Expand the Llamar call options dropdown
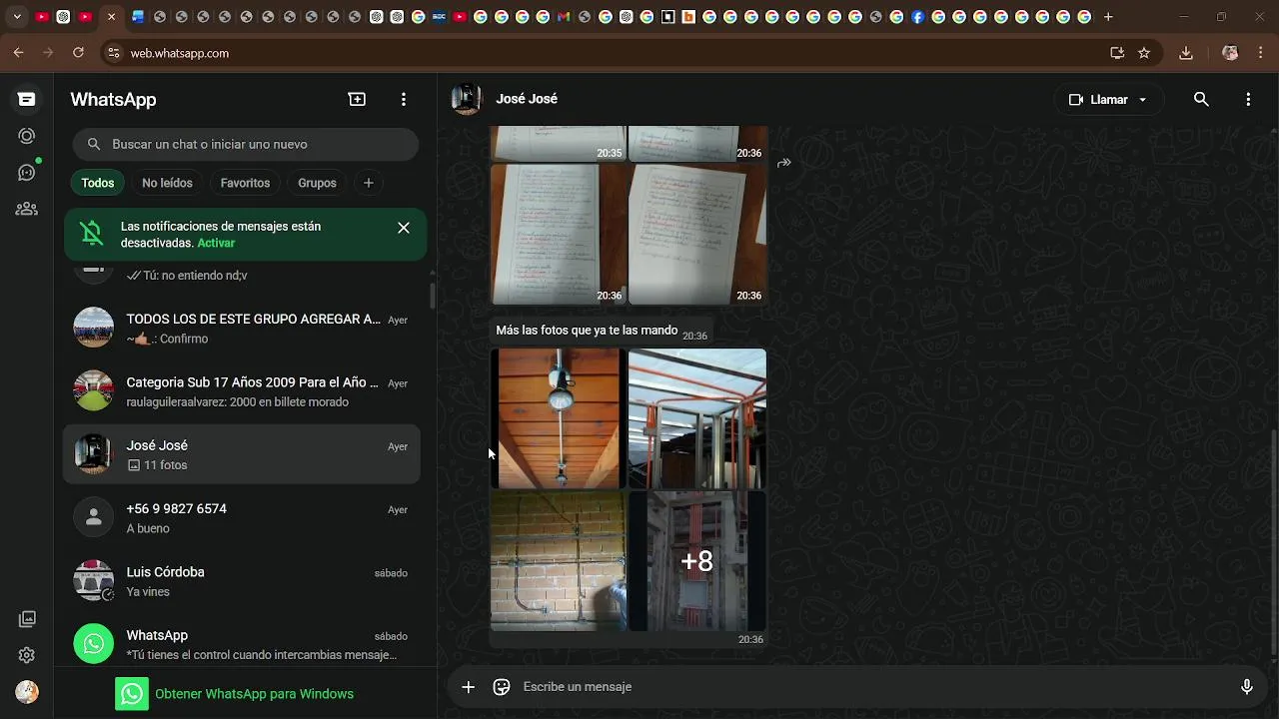 click(1142, 100)
